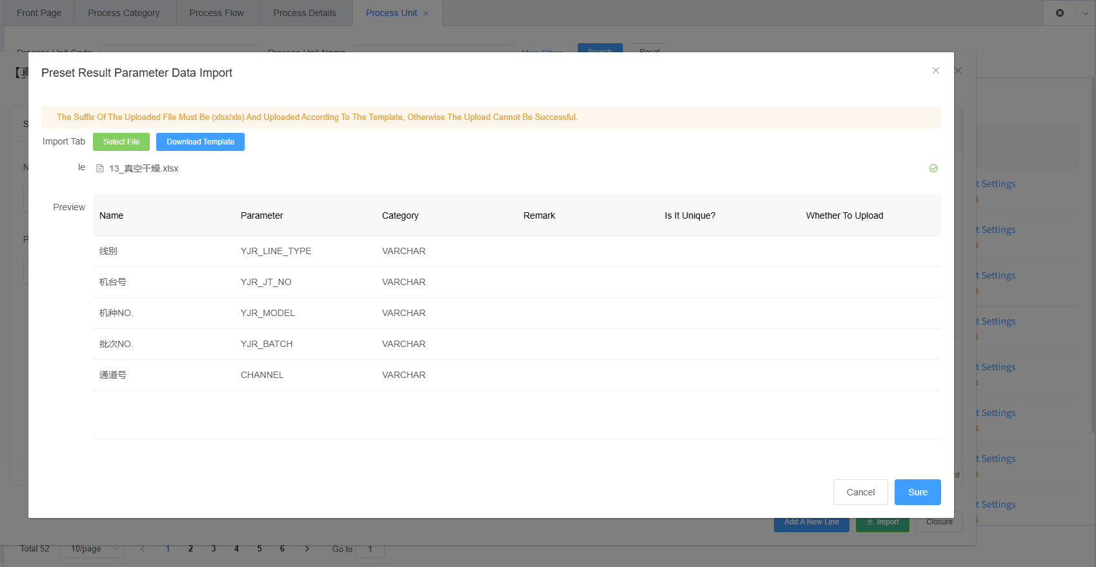Open the Process Flow tab
Screen dimensions: 1096x567
217,13
